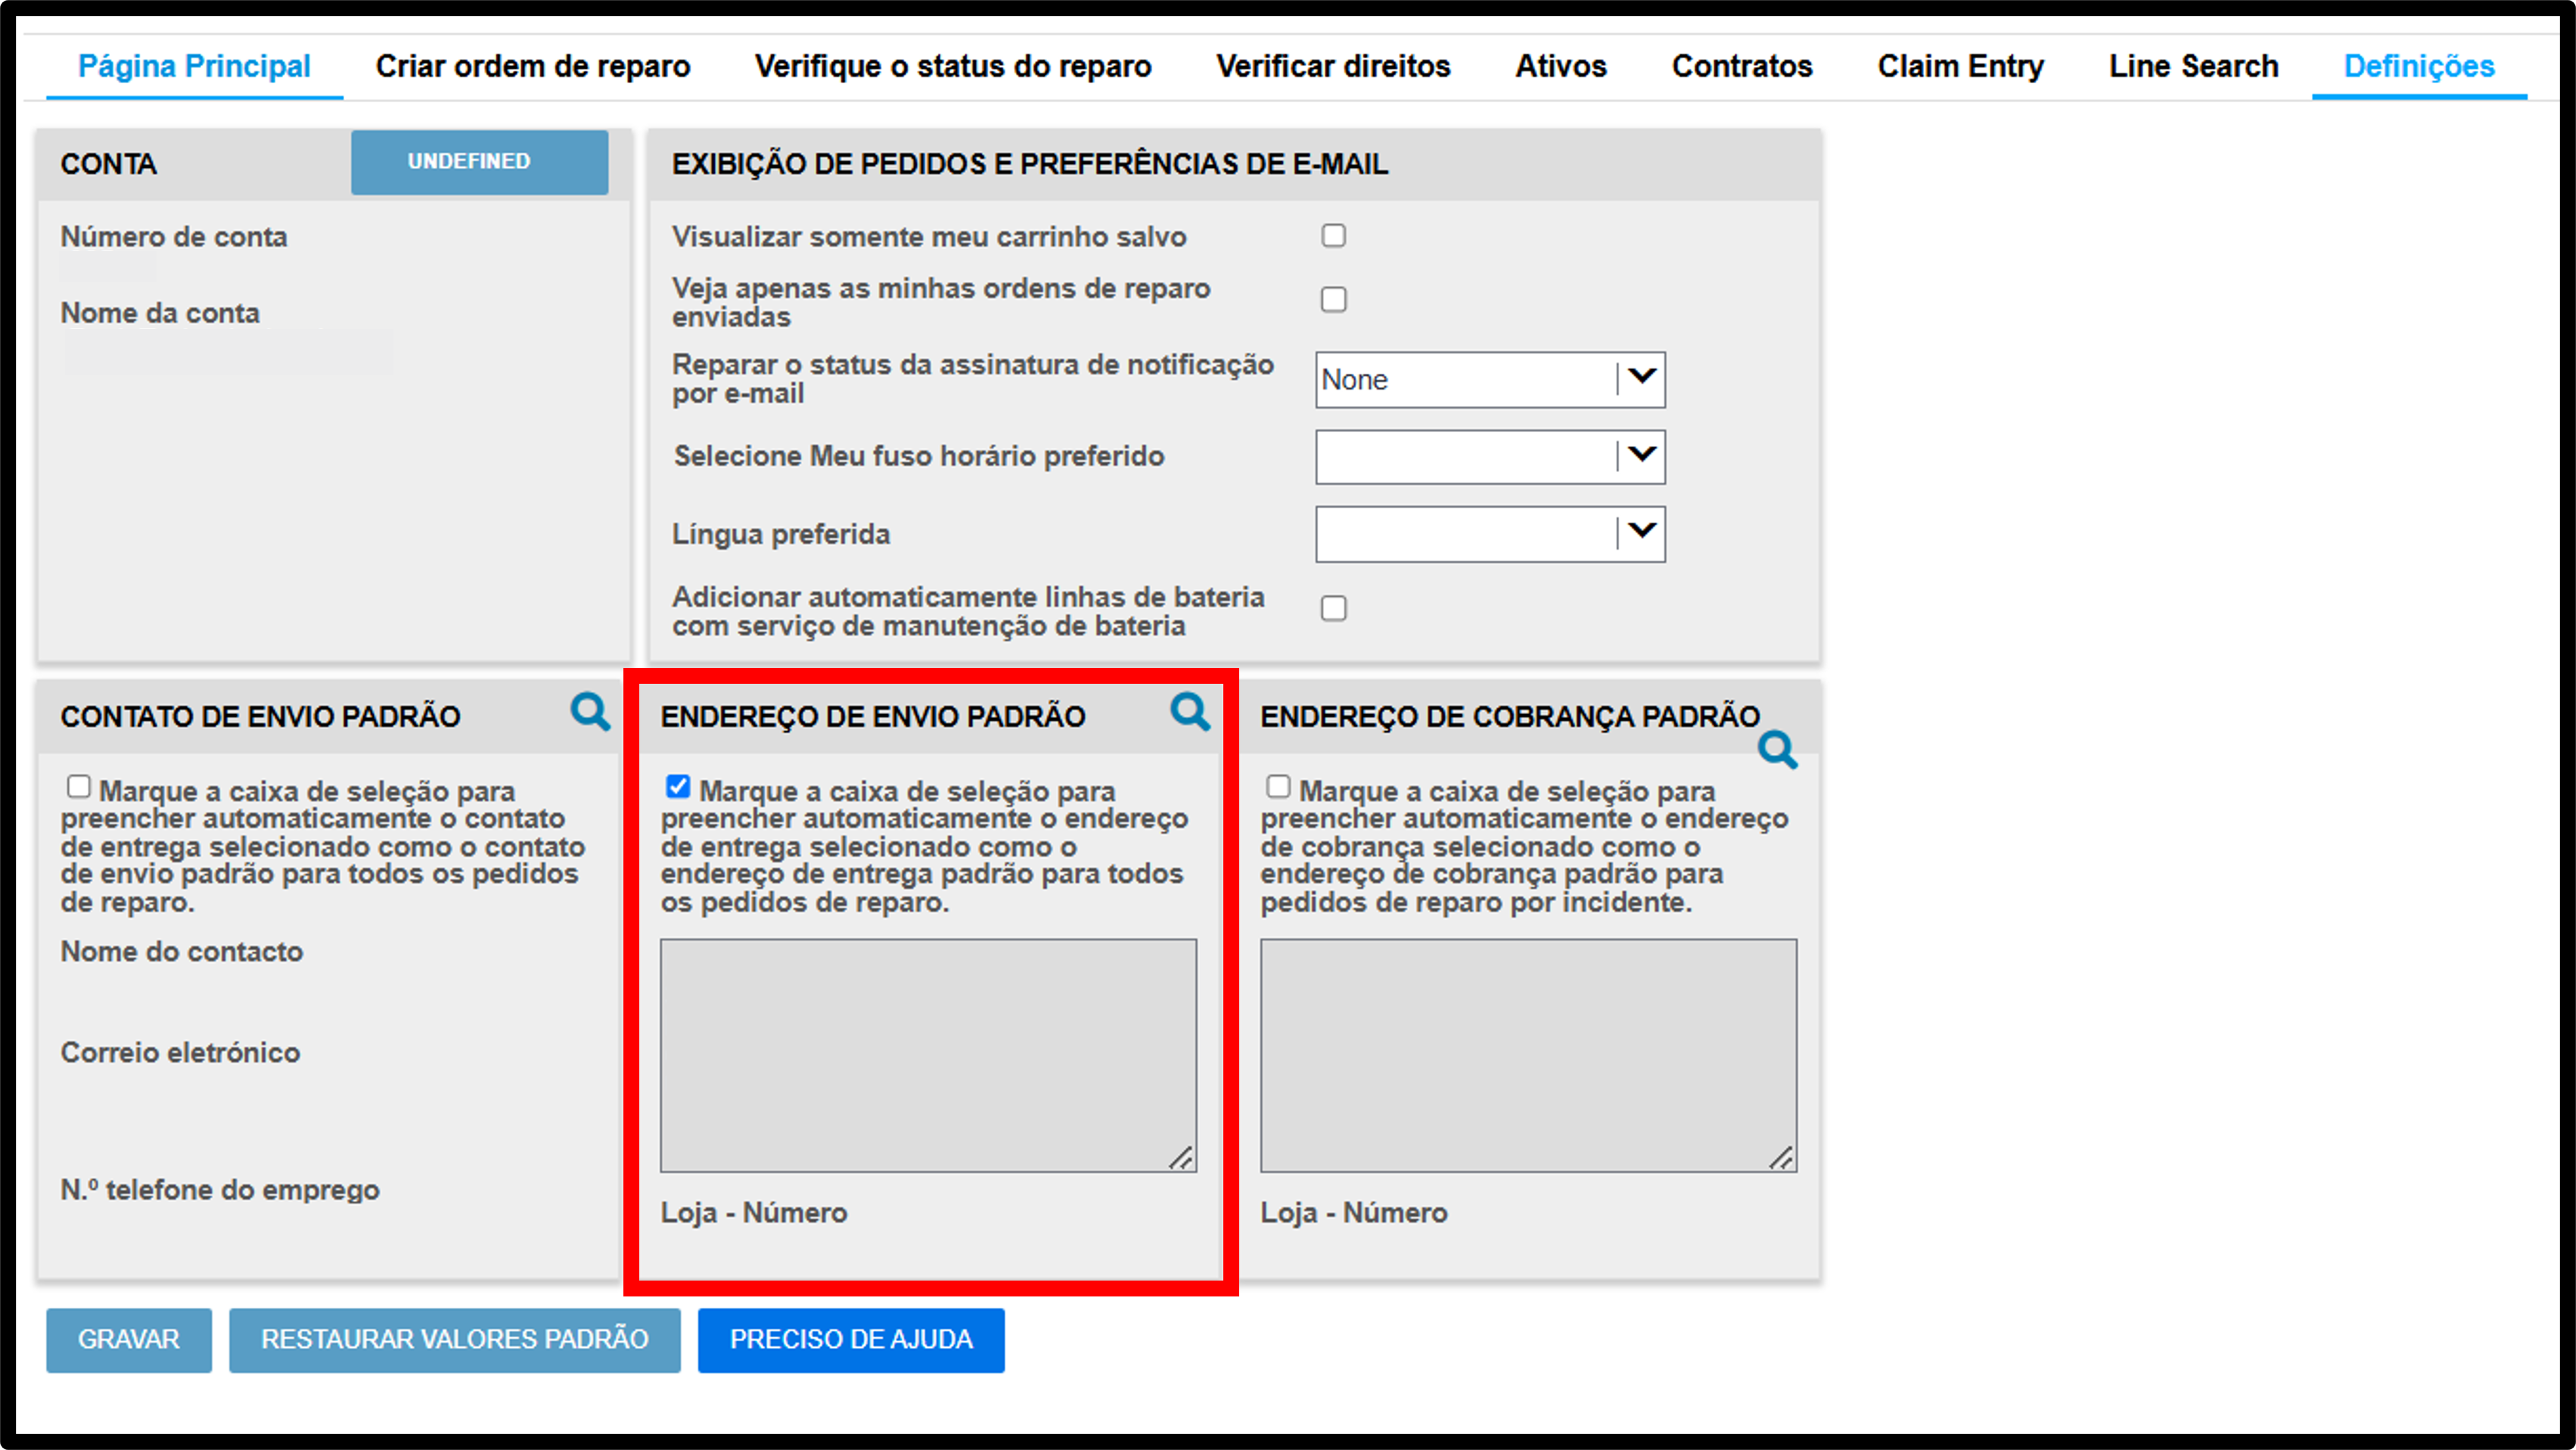Open the Line Search tab
The width and height of the screenshot is (2576, 1450).
click(2193, 66)
